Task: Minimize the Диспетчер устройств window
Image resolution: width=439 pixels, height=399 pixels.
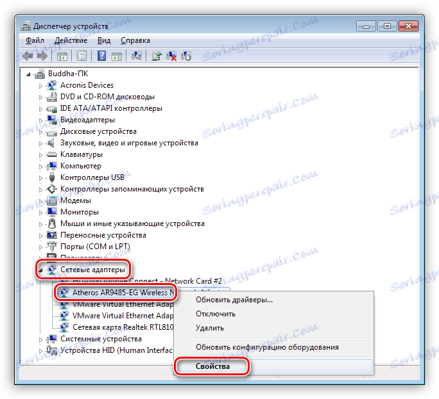Action: [366, 26]
